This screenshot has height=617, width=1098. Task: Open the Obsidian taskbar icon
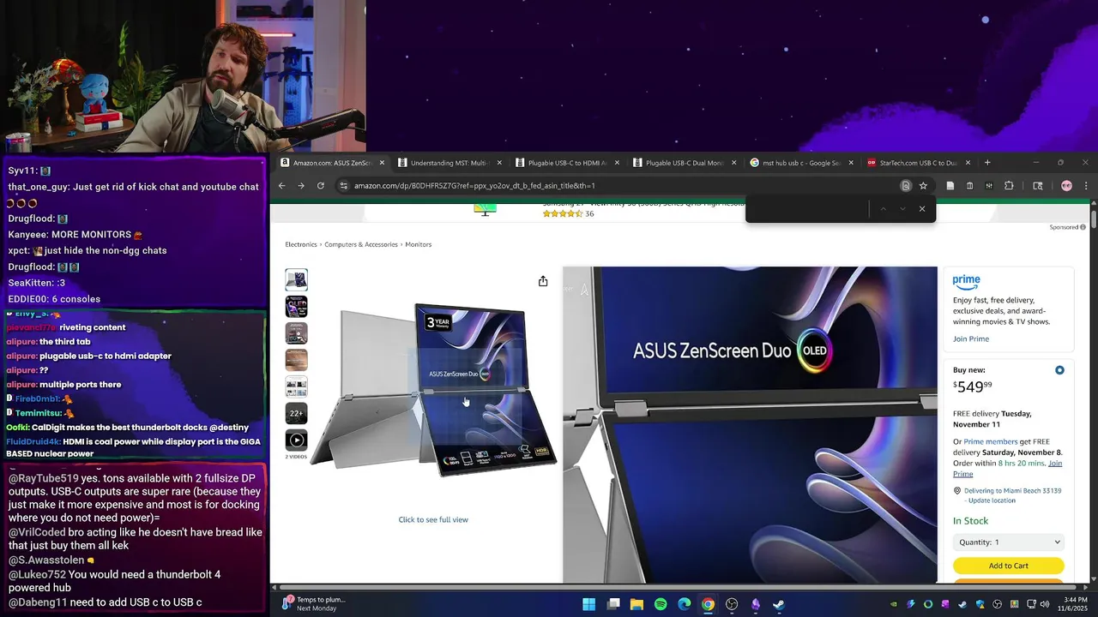point(756,604)
